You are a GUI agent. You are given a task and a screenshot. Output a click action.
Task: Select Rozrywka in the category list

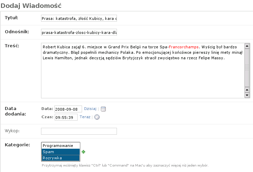tap(61, 158)
